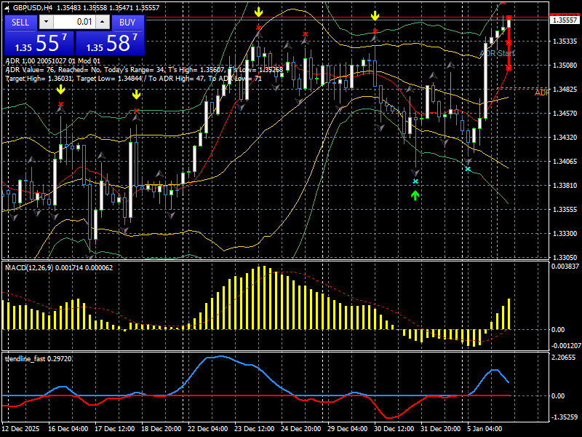The height and width of the screenshot is (437, 582).
Task: Click the MACD scale value 0.003837
Action: coord(565,266)
